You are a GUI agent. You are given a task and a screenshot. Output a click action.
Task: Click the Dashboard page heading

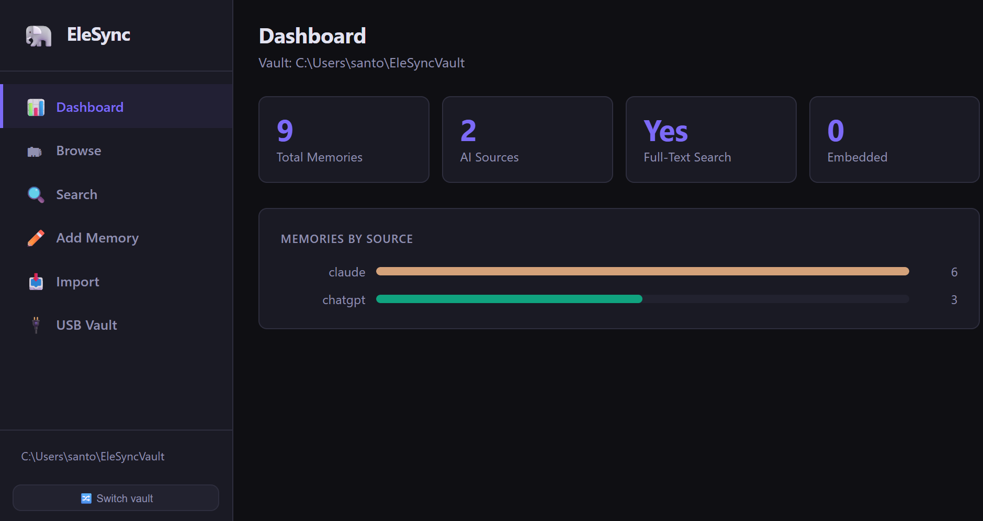pyautogui.click(x=312, y=36)
